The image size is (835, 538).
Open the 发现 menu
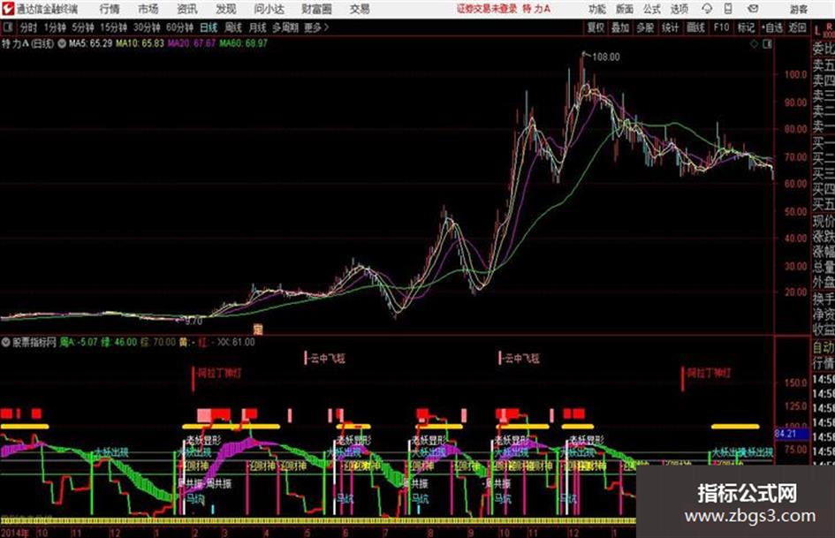point(226,9)
